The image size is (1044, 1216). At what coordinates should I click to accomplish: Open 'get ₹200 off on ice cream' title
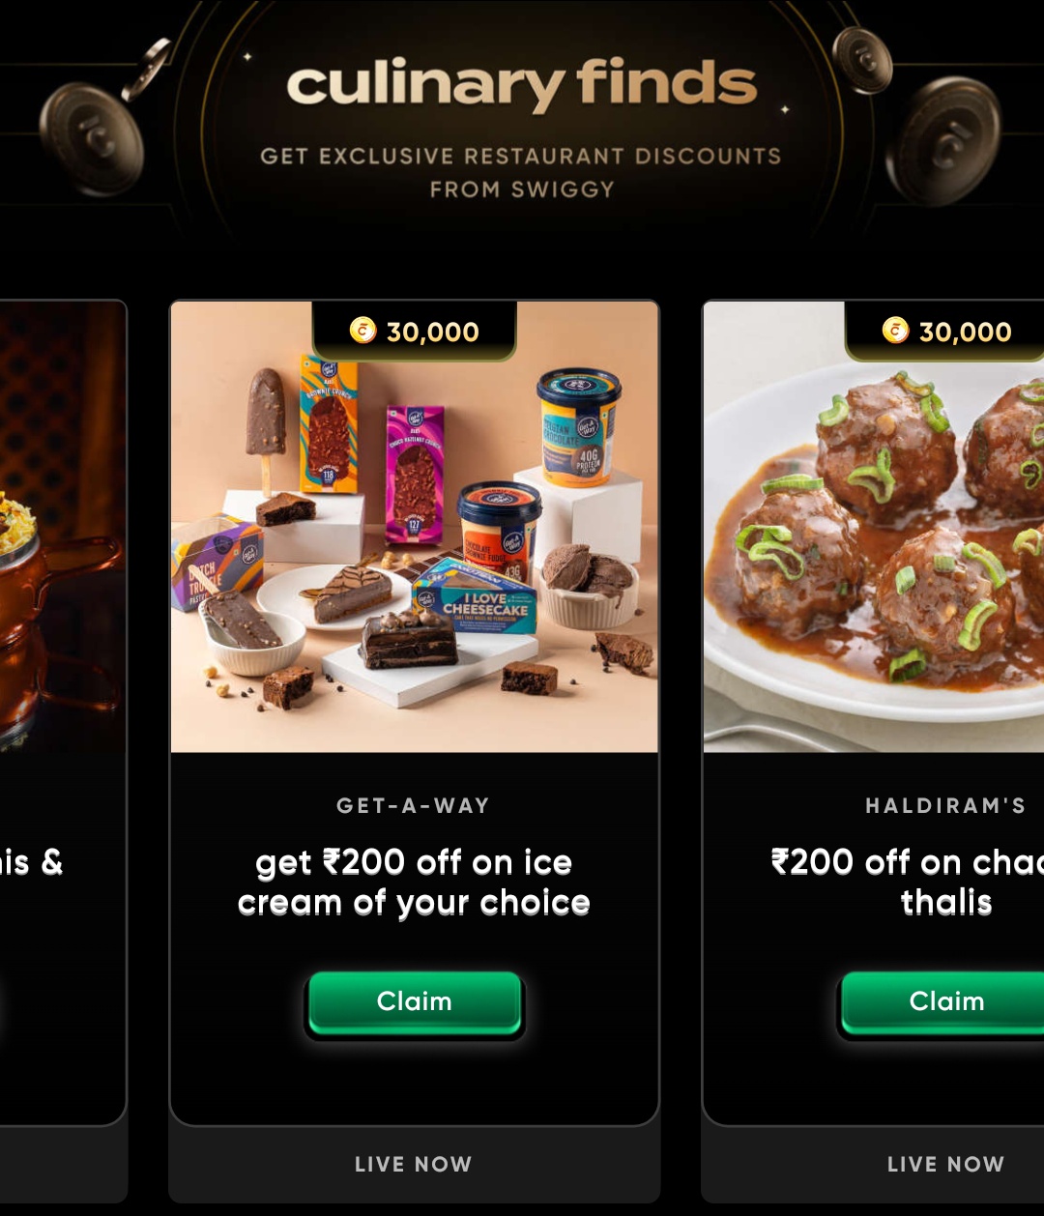pos(414,883)
